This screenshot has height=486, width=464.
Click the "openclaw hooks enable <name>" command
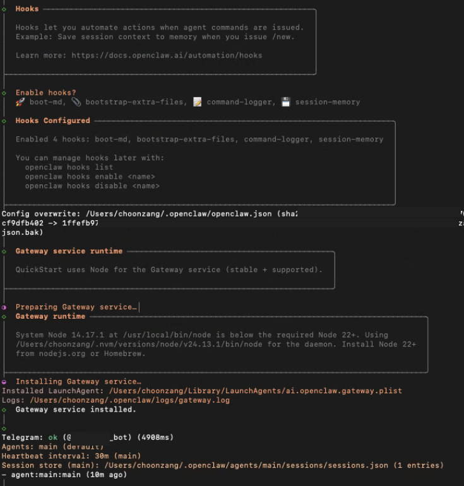pyautogui.click(x=90, y=177)
